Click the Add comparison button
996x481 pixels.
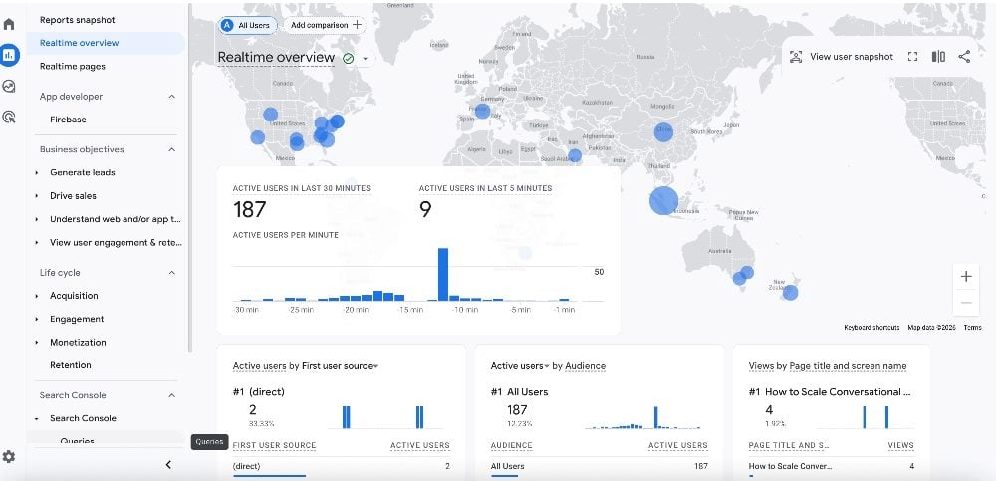tap(326, 24)
